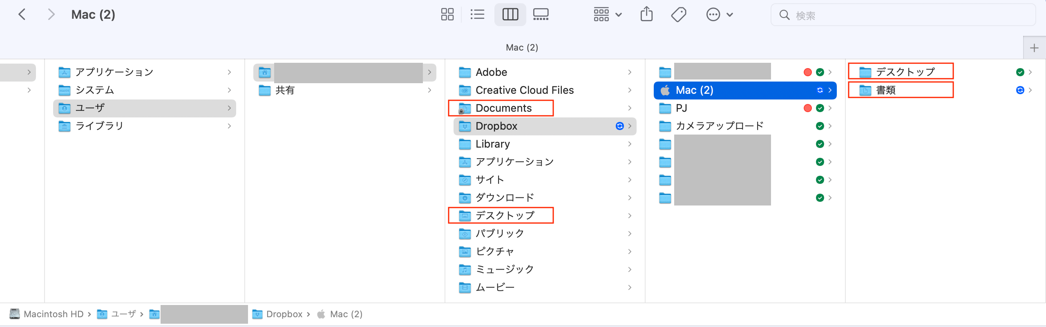1046x327 pixels.
Task: Switch to column view
Action: (510, 15)
